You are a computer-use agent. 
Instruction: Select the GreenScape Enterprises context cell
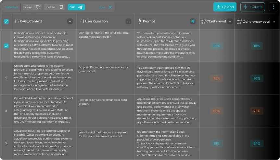pyautogui.click(x=44, y=78)
